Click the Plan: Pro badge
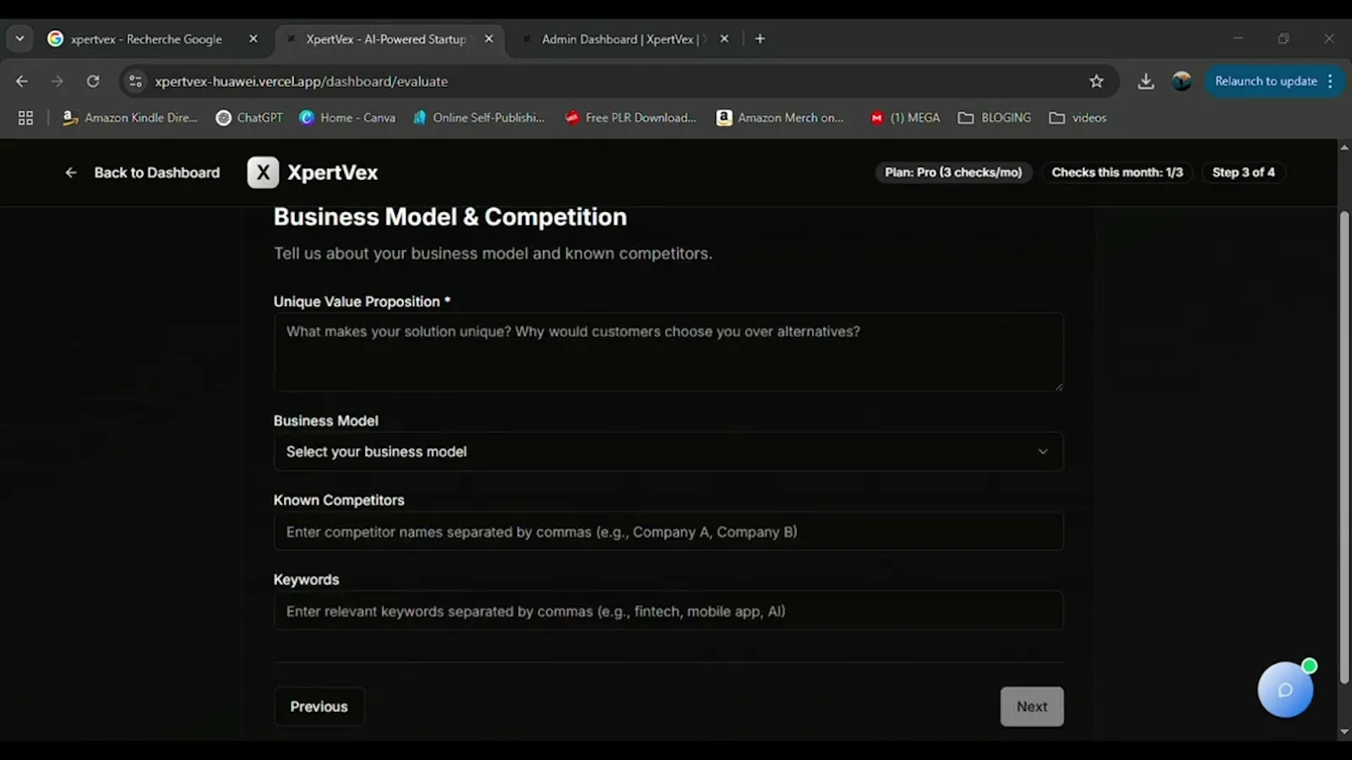Image resolution: width=1352 pixels, height=760 pixels. [x=953, y=172]
